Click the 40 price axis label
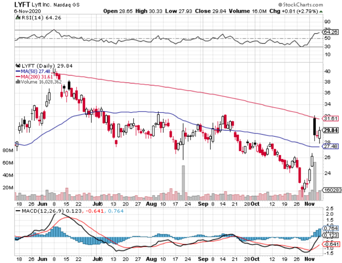This screenshot has width=342, height=263. click(x=327, y=71)
